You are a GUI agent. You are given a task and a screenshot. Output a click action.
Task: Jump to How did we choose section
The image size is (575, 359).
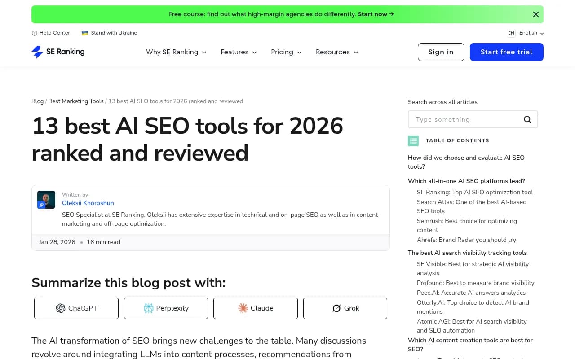coord(466,162)
